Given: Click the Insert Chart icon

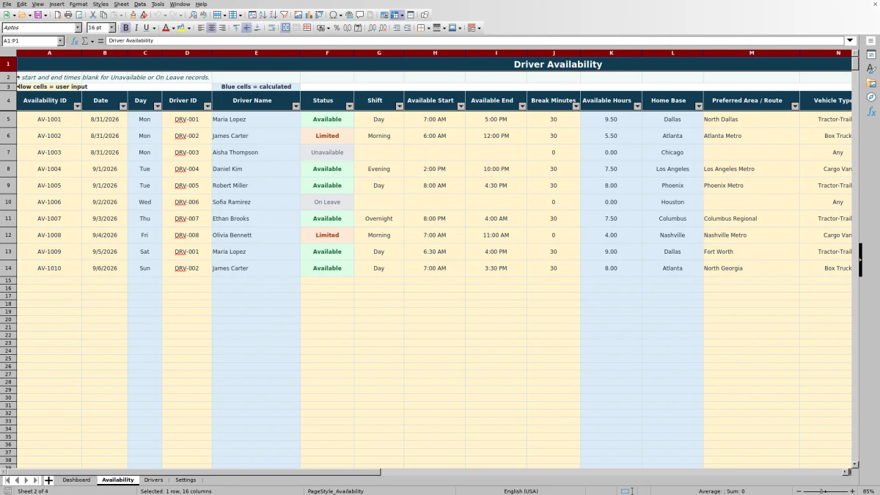Looking at the screenshot, I should pos(309,15).
